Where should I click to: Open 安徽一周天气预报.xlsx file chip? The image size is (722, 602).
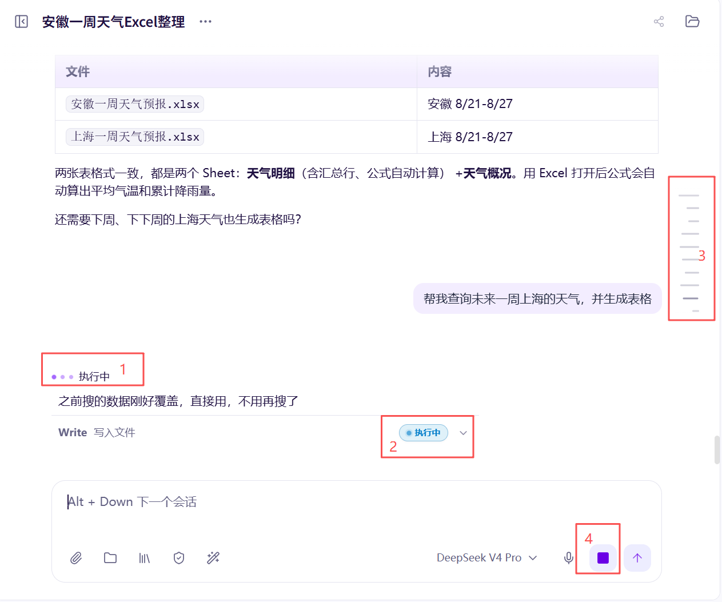[135, 104]
